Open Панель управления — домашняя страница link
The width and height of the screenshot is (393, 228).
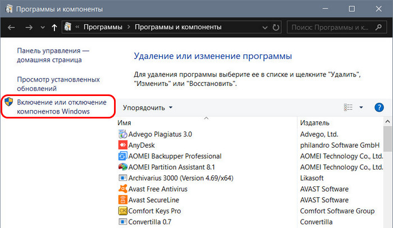pyautogui.click(x=53, y=55)
